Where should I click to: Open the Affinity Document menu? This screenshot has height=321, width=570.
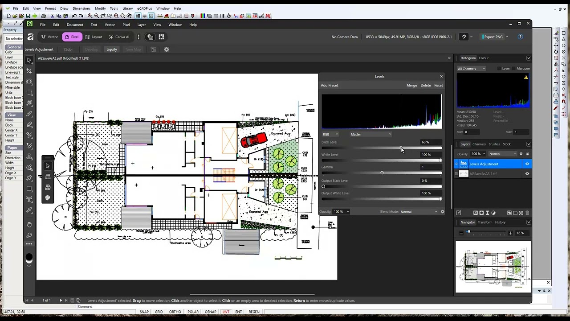pyautogui.click(x=75, y=25)
